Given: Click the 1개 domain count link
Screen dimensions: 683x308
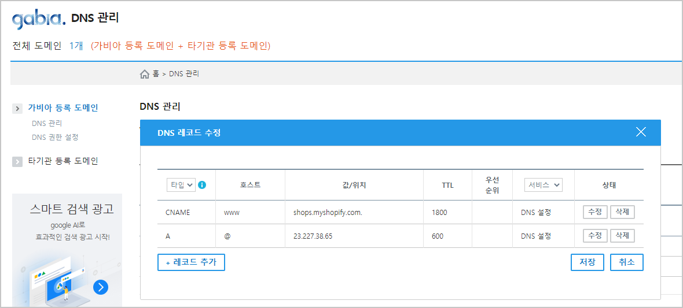Looking at the screenshot, I should 76,46.
